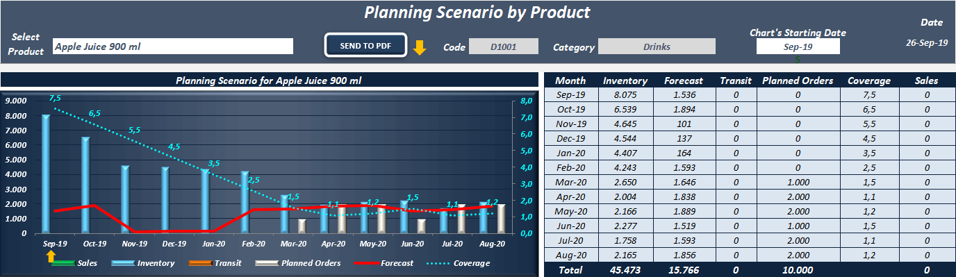The height and width of the screenshot is (277, 956).
Task: Select inventory value 1.758 for Jul-20
Action: pos(625,240)
